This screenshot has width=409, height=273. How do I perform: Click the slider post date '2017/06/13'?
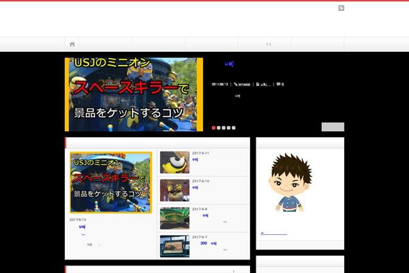point(219,84)
